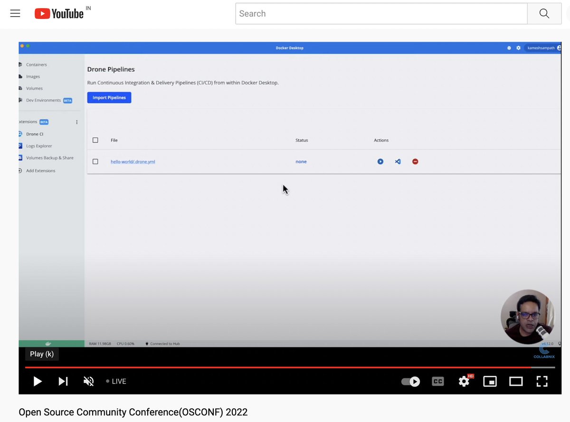Viewport: 570px width, 422px height.
Task: Click the Docker whale icon at bottom-left
Action: pos(48,344)
